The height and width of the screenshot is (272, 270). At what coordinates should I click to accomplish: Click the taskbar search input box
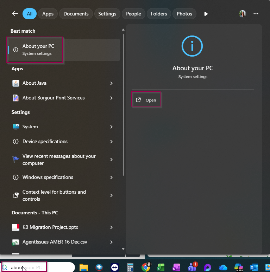tap(39, 267)
